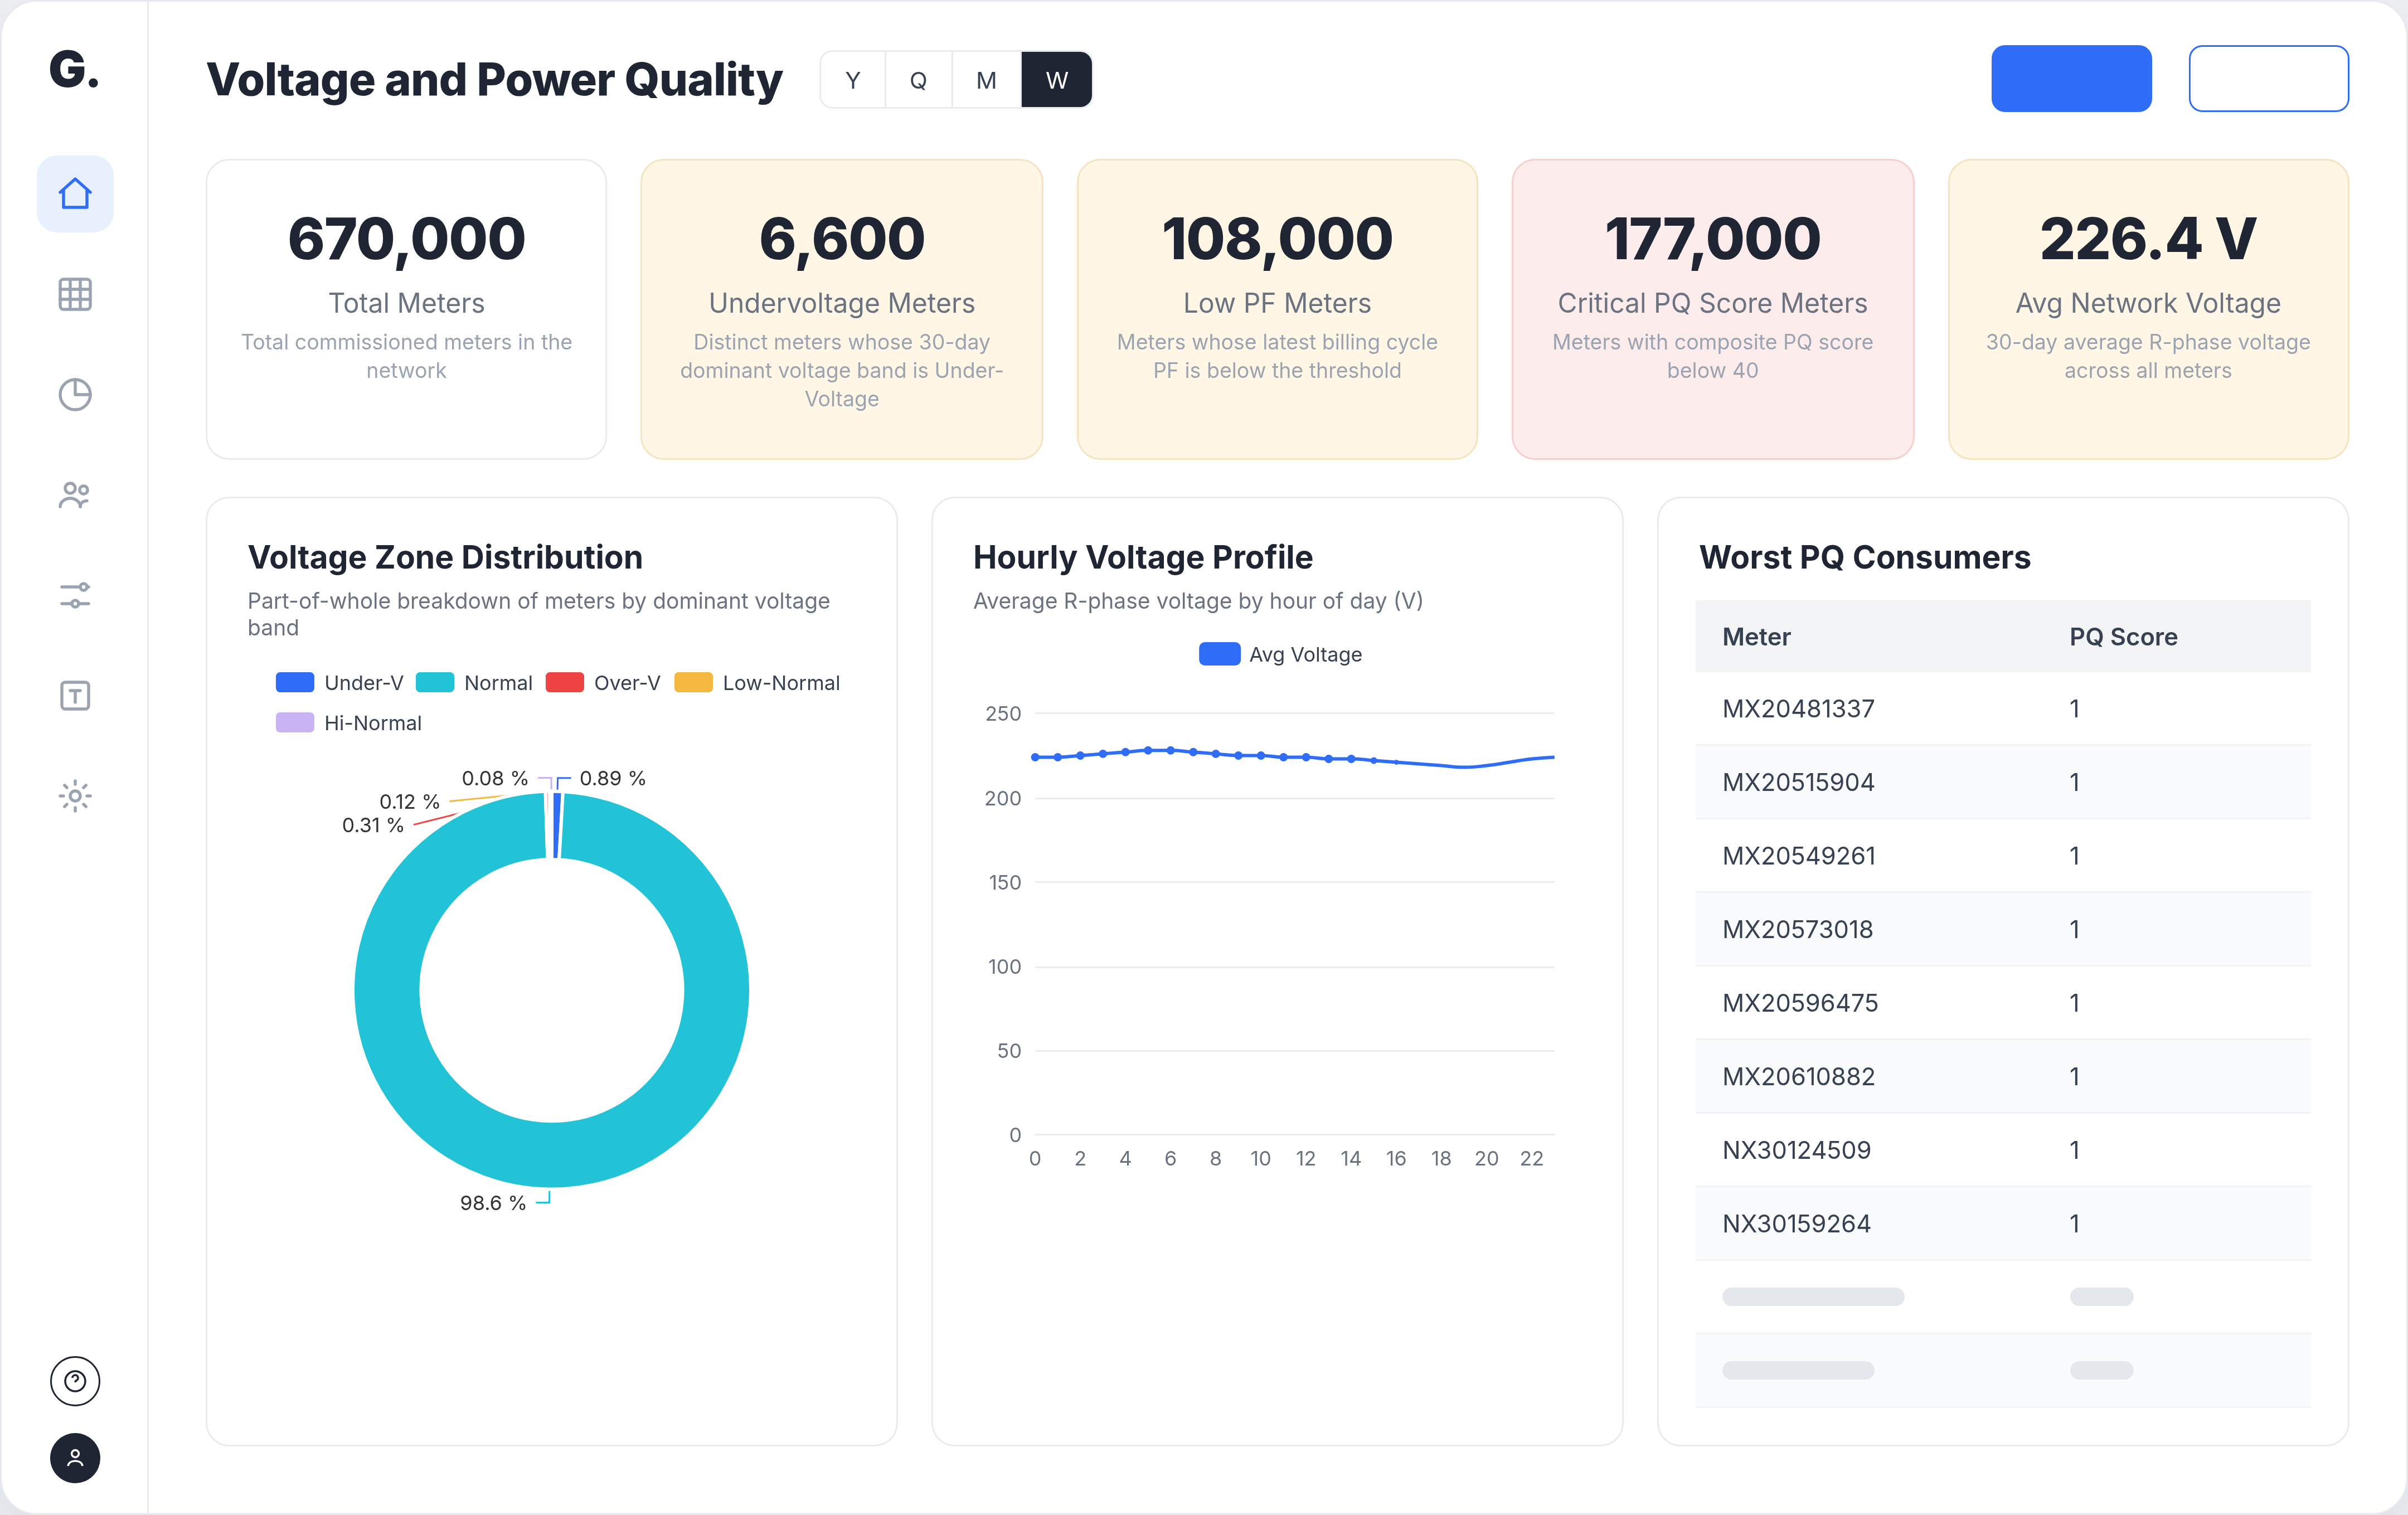Image resolution: width=2408 pixels, height=1515 pixels.
Task: Open the sliders filter sidebar icon
Action: click(75, 595)
